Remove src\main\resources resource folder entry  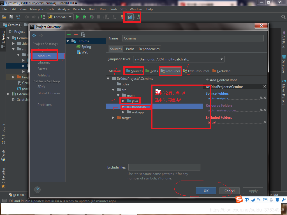point(265,110)
